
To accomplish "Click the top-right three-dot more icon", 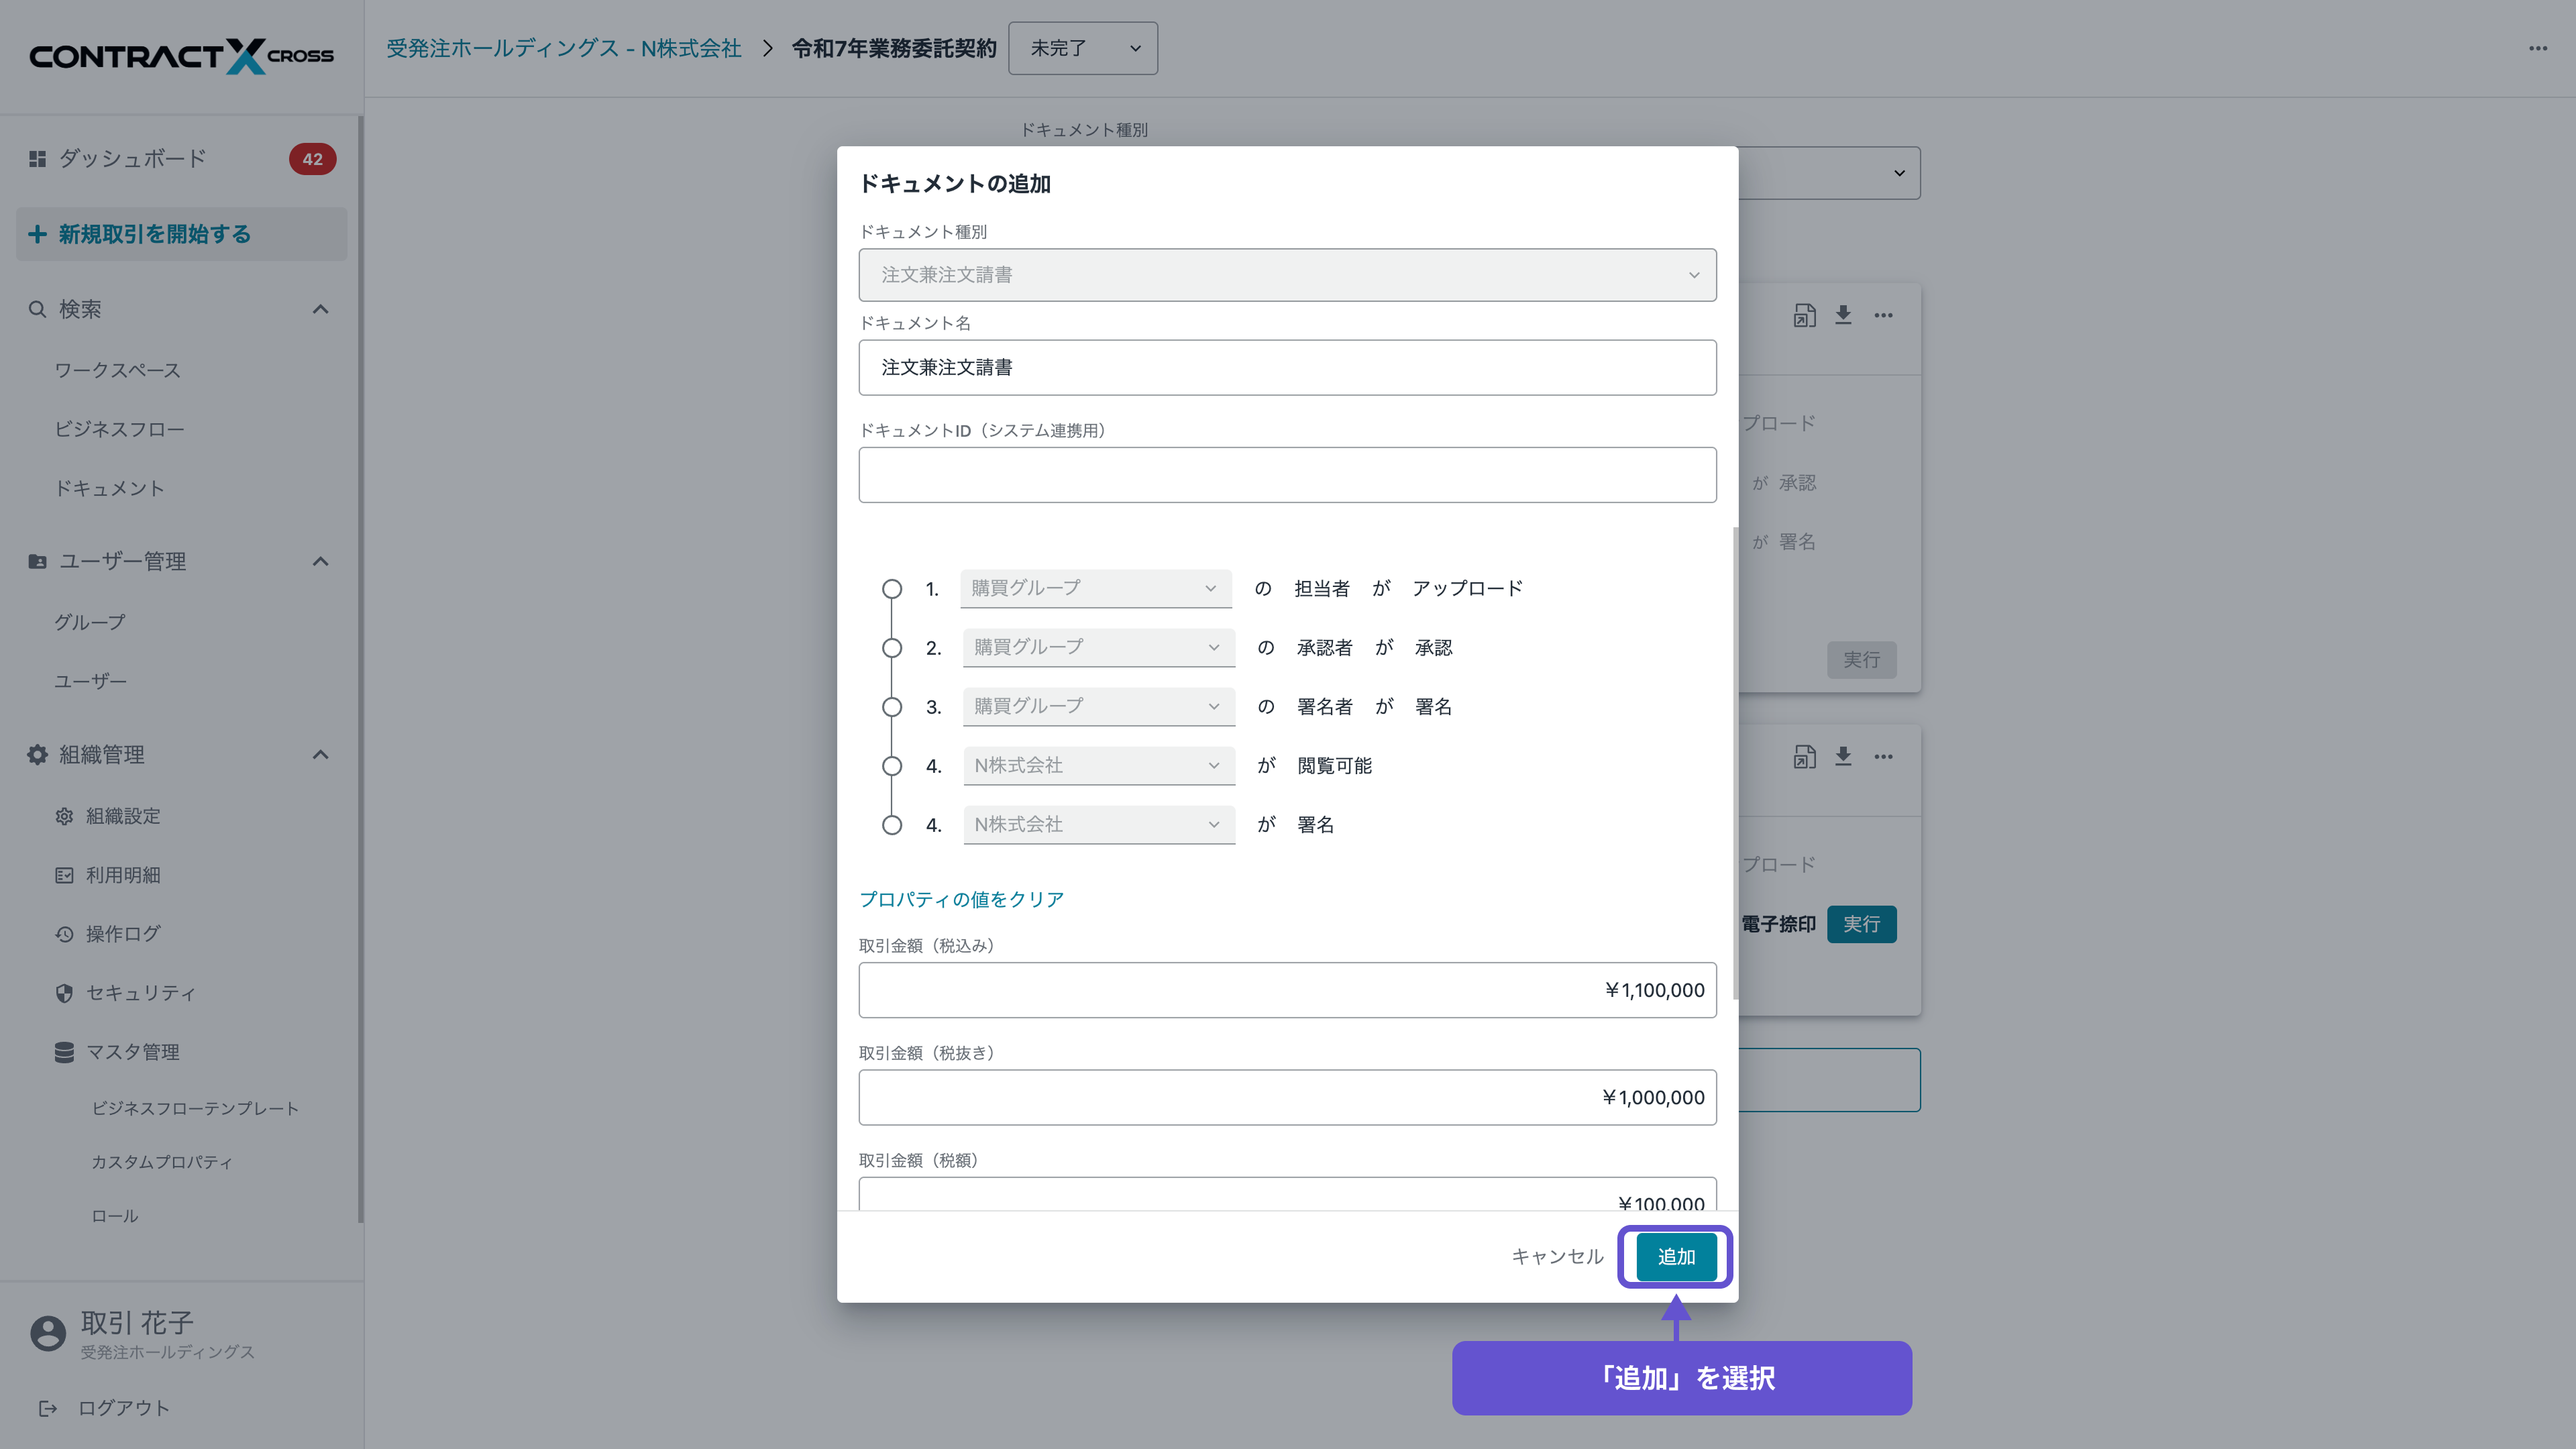I will click(x=2537, y=48).
